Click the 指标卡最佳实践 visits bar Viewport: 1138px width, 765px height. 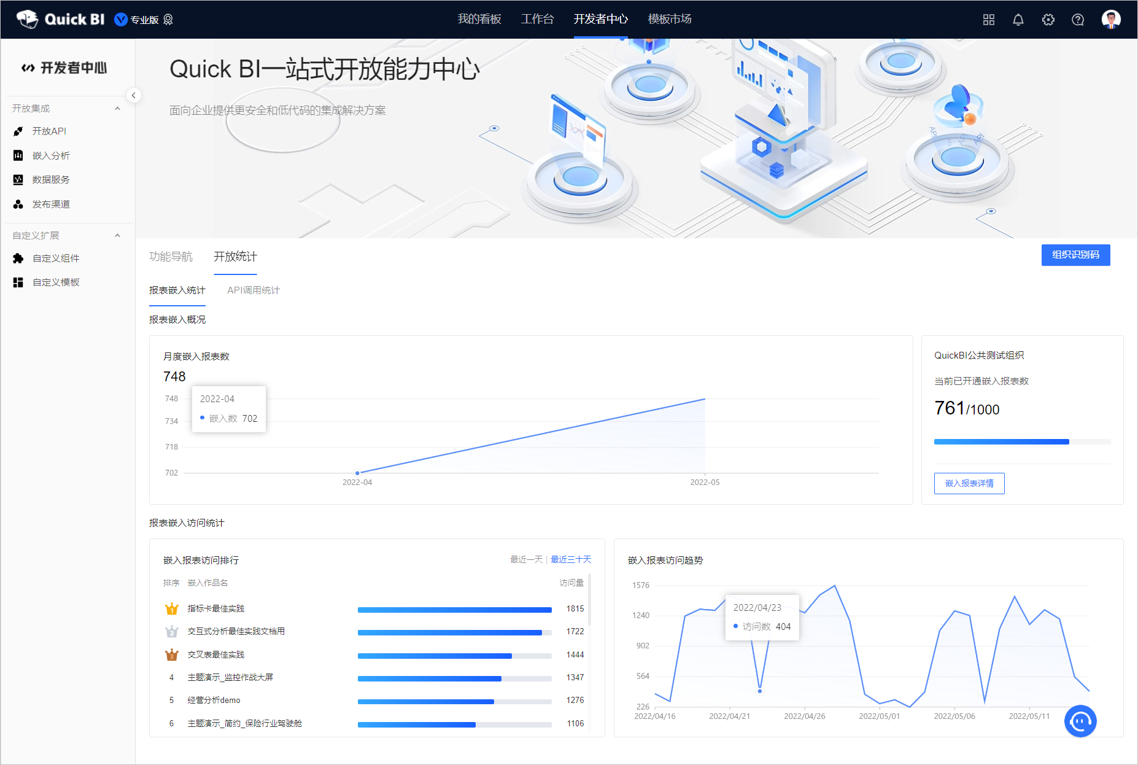click(454, 610)
